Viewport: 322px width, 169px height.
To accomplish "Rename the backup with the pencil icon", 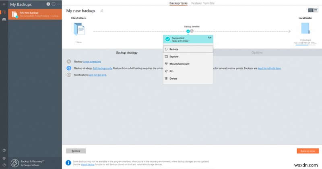I will [x=102, y=11].
